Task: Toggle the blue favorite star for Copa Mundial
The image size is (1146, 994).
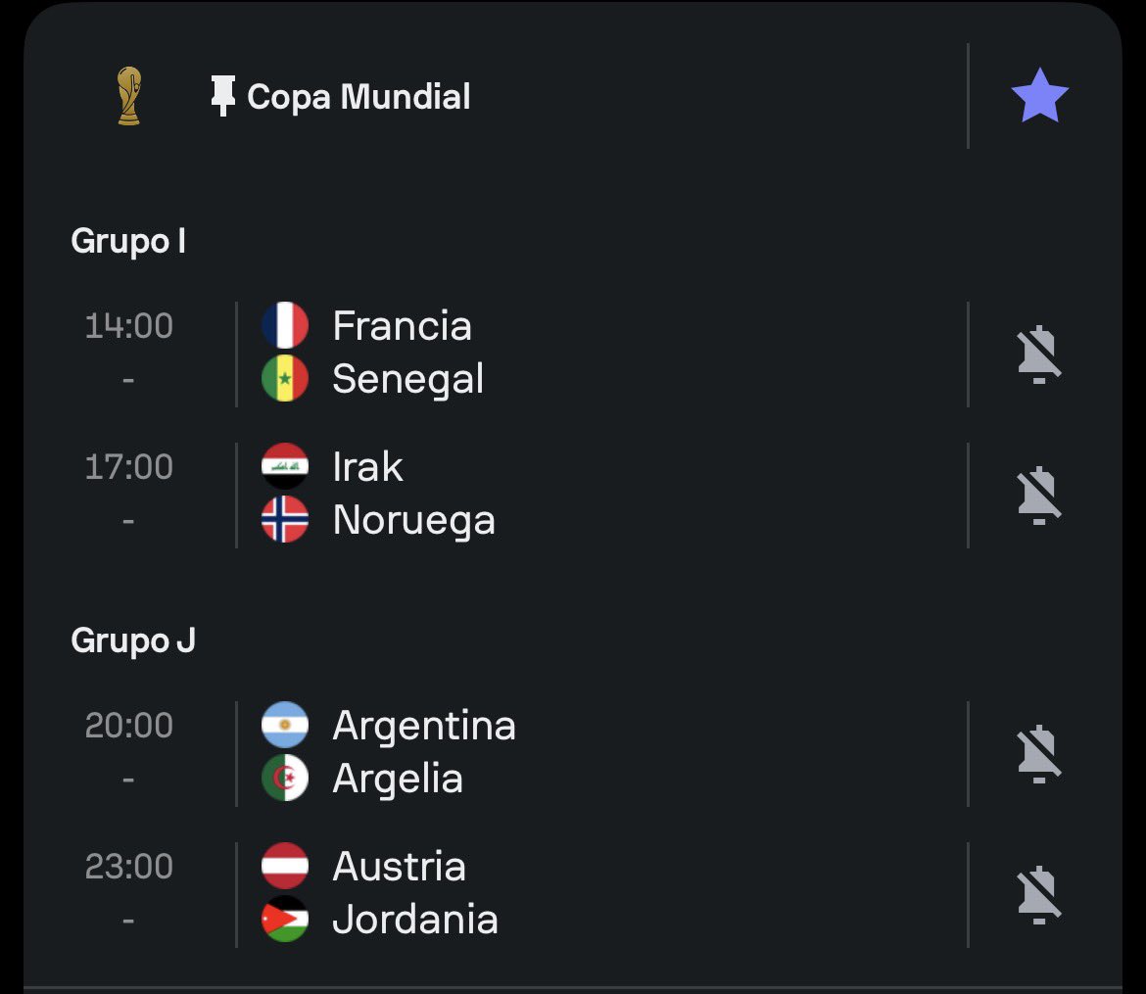Action: [x=1039, y=96]
